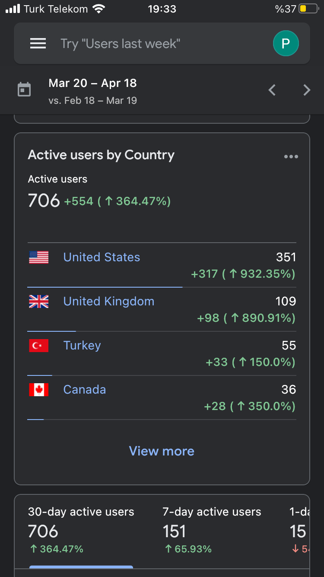Switch to 7-day active users tab
This screenshot has width=324, height=577.
pyautogui.click(x=212, y=530)
